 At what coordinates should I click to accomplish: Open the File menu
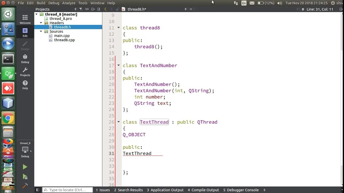click(21, 3)
